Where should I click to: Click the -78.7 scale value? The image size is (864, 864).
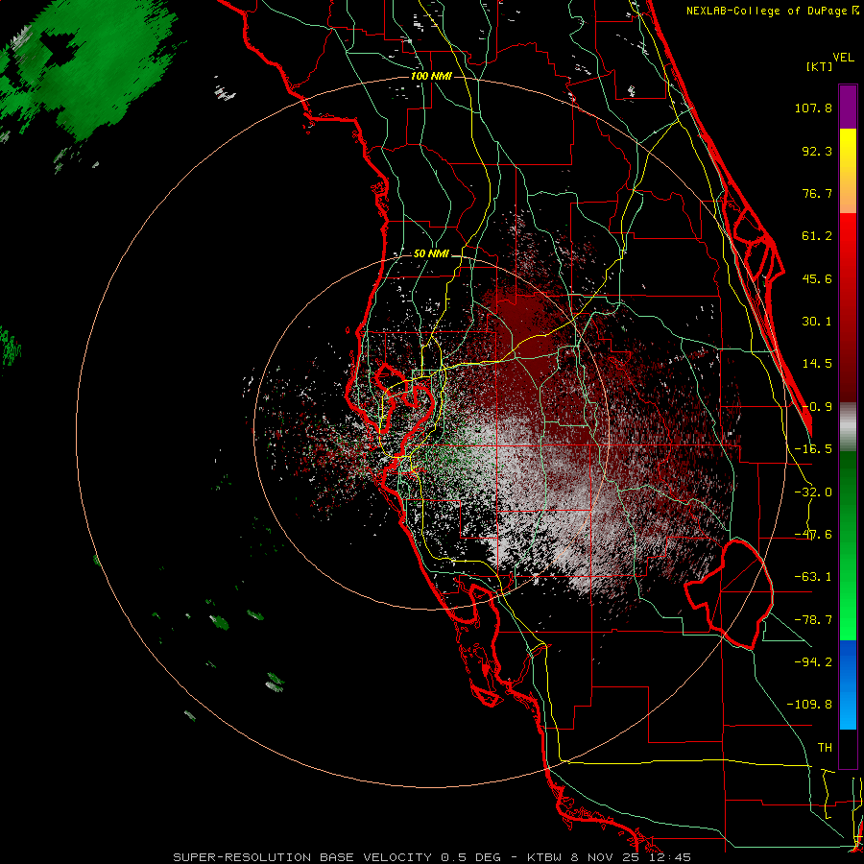[813, 620]
